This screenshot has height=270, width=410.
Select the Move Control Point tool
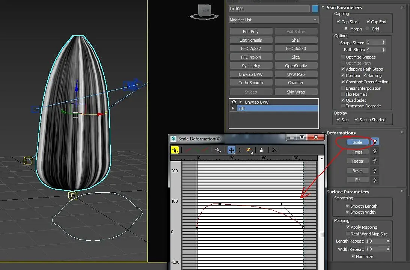[231, 150]
